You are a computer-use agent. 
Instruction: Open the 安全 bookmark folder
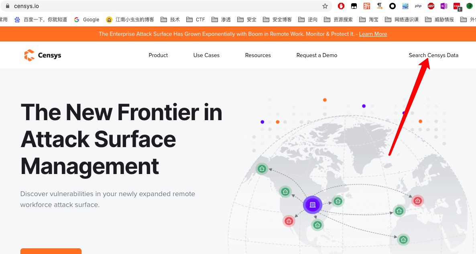pos(246,20)
